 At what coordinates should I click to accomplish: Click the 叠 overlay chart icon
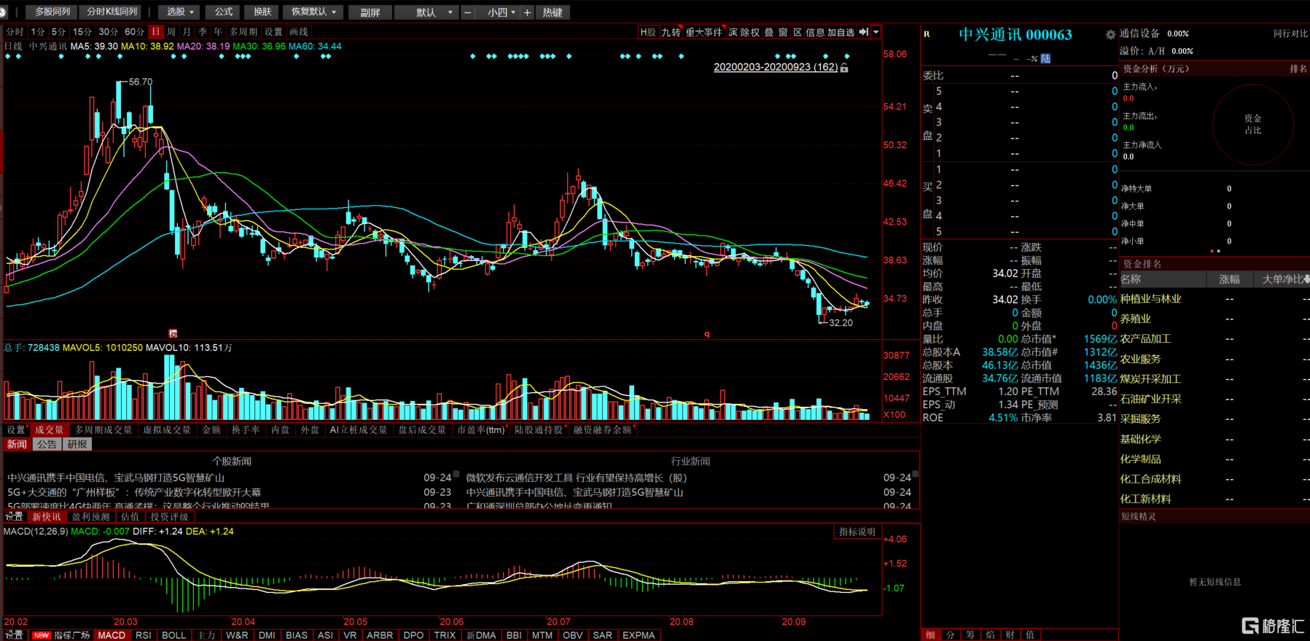(768, 32)
